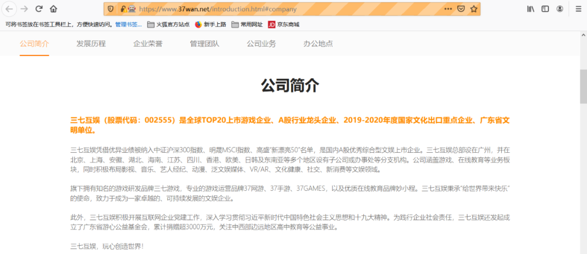
Task: Save page to Pocket
Action: [x=461, y=9]
